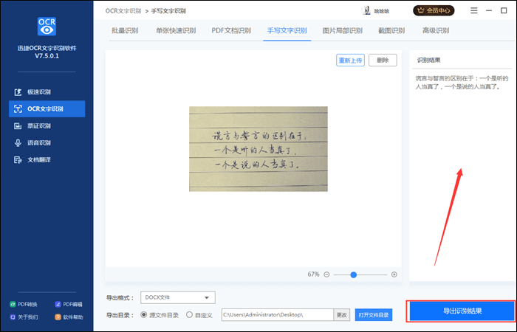Expand the 导出格式 DOCX文件 dropdown

coord(177,298)
